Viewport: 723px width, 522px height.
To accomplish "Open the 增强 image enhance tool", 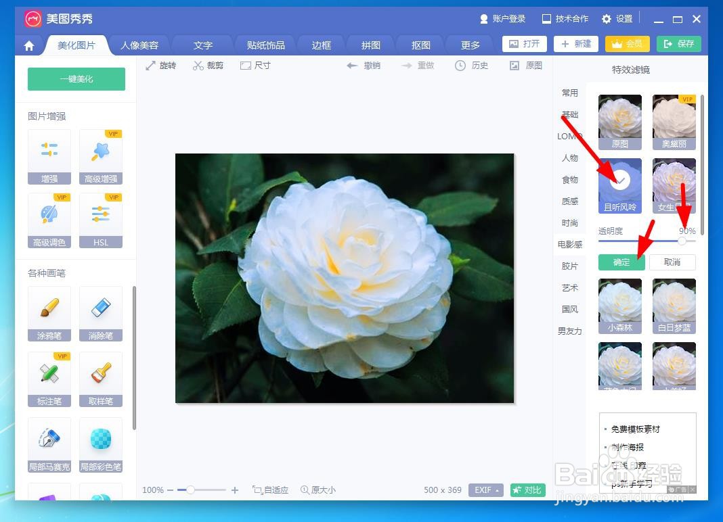I will pyautogui.click(x=49, y=157).
